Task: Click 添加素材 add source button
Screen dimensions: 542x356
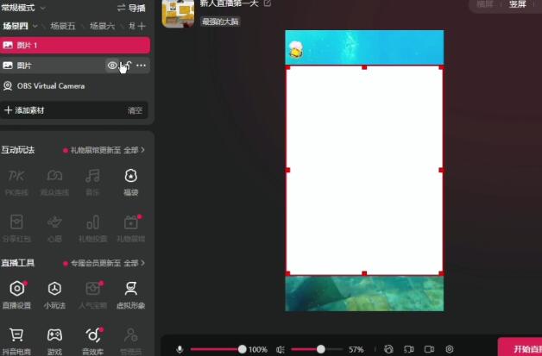Action: pyautogui.click(x=24, y=110)
